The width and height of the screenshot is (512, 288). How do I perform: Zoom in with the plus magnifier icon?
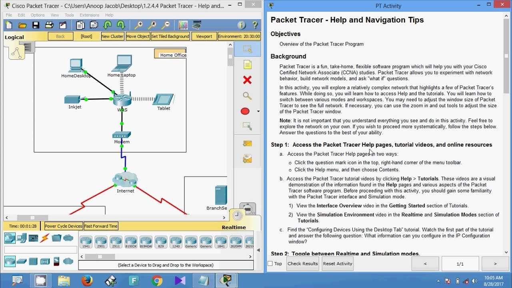click(x=138, y=25)
